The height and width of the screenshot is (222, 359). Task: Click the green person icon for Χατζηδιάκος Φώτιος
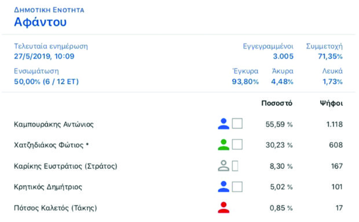pyautogui.click(x=224, y=145)
